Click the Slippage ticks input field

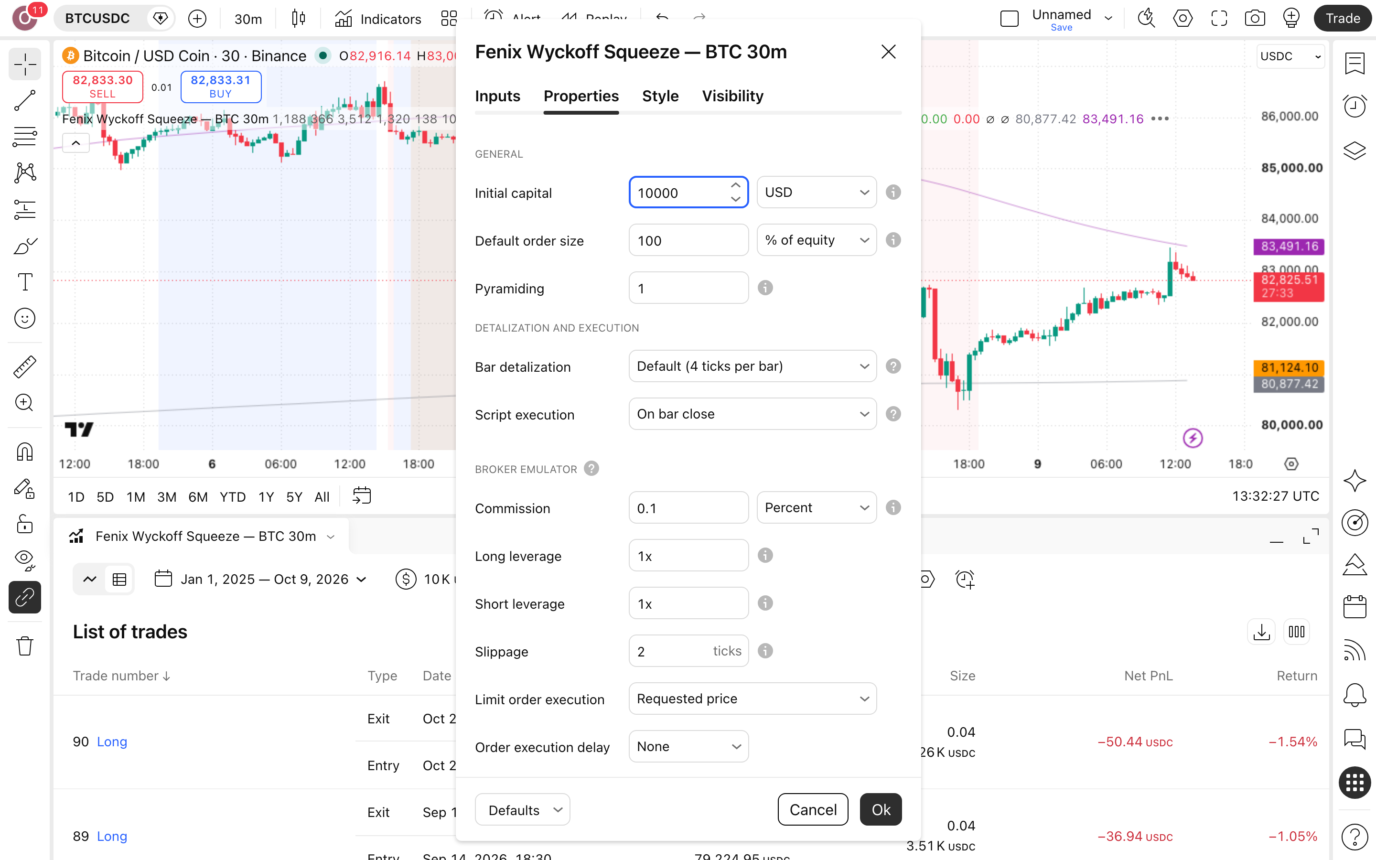tap(688, 651)
